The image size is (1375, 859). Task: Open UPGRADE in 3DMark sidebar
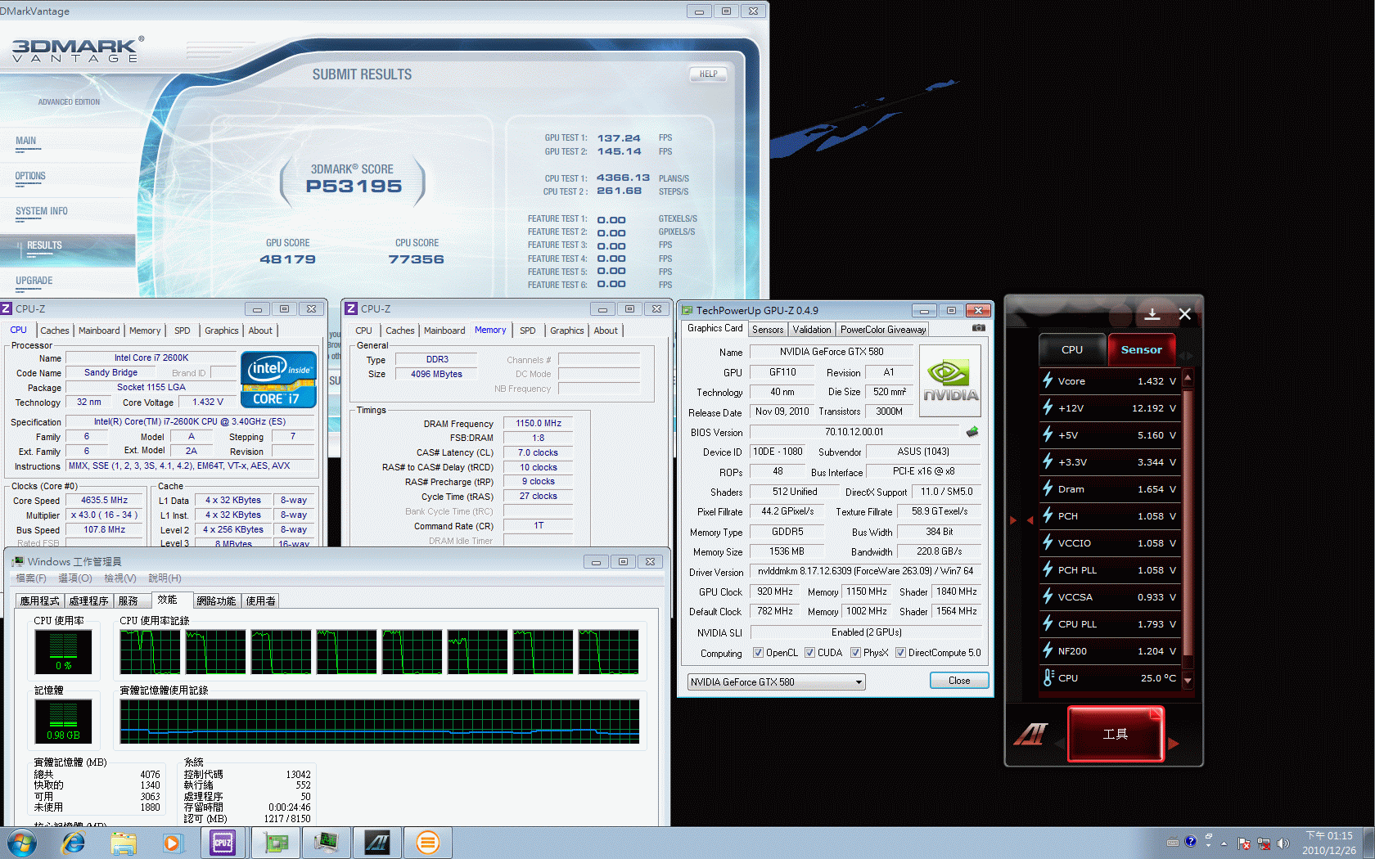click(x=34, y=281)
